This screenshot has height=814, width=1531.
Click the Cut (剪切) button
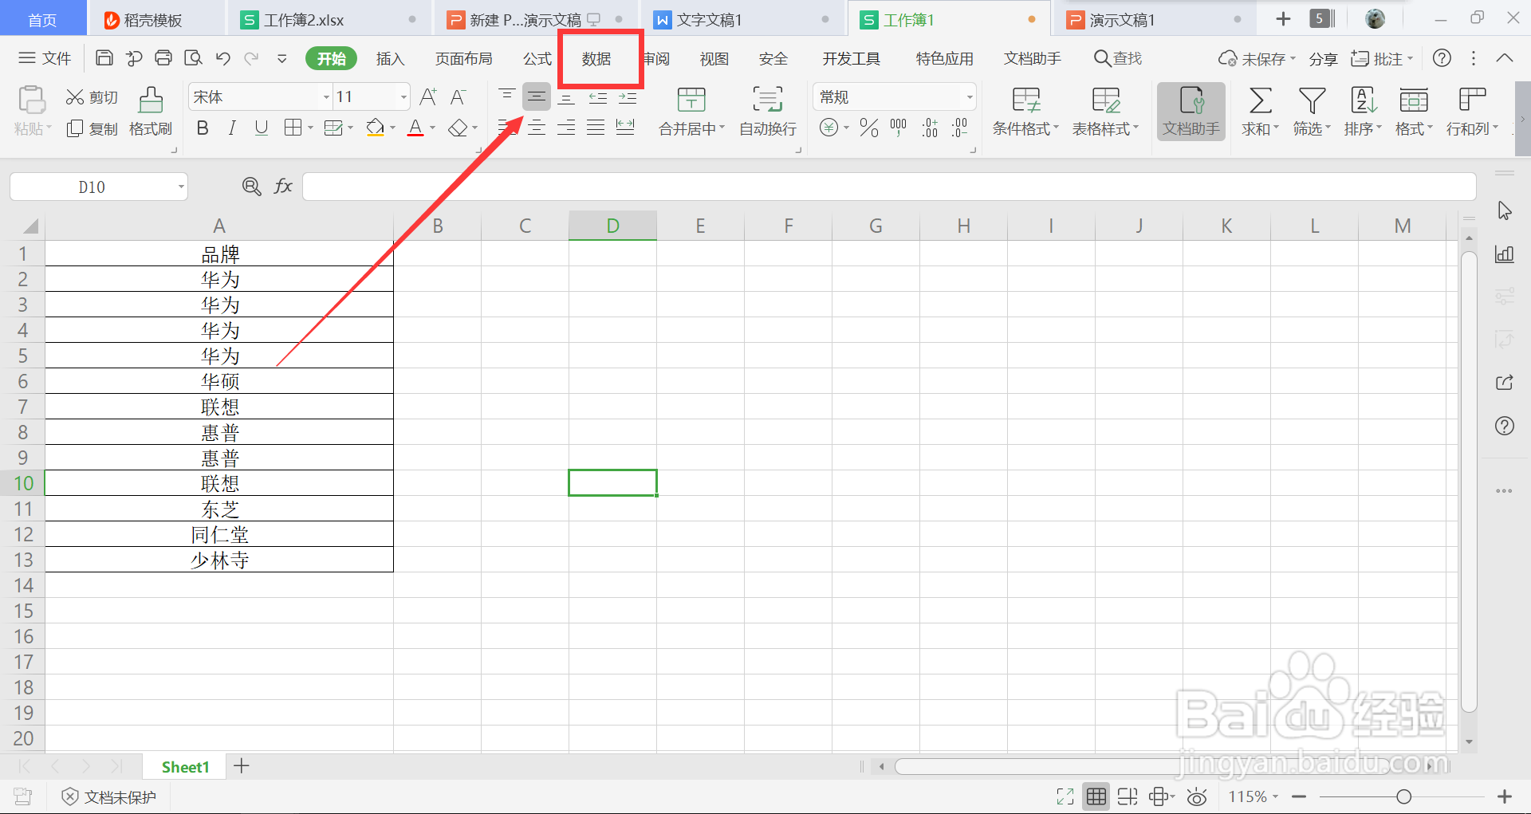point(92,97)
